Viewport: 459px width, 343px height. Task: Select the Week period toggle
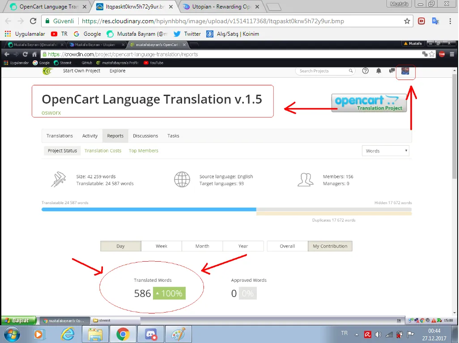click(x=161, y=246)
